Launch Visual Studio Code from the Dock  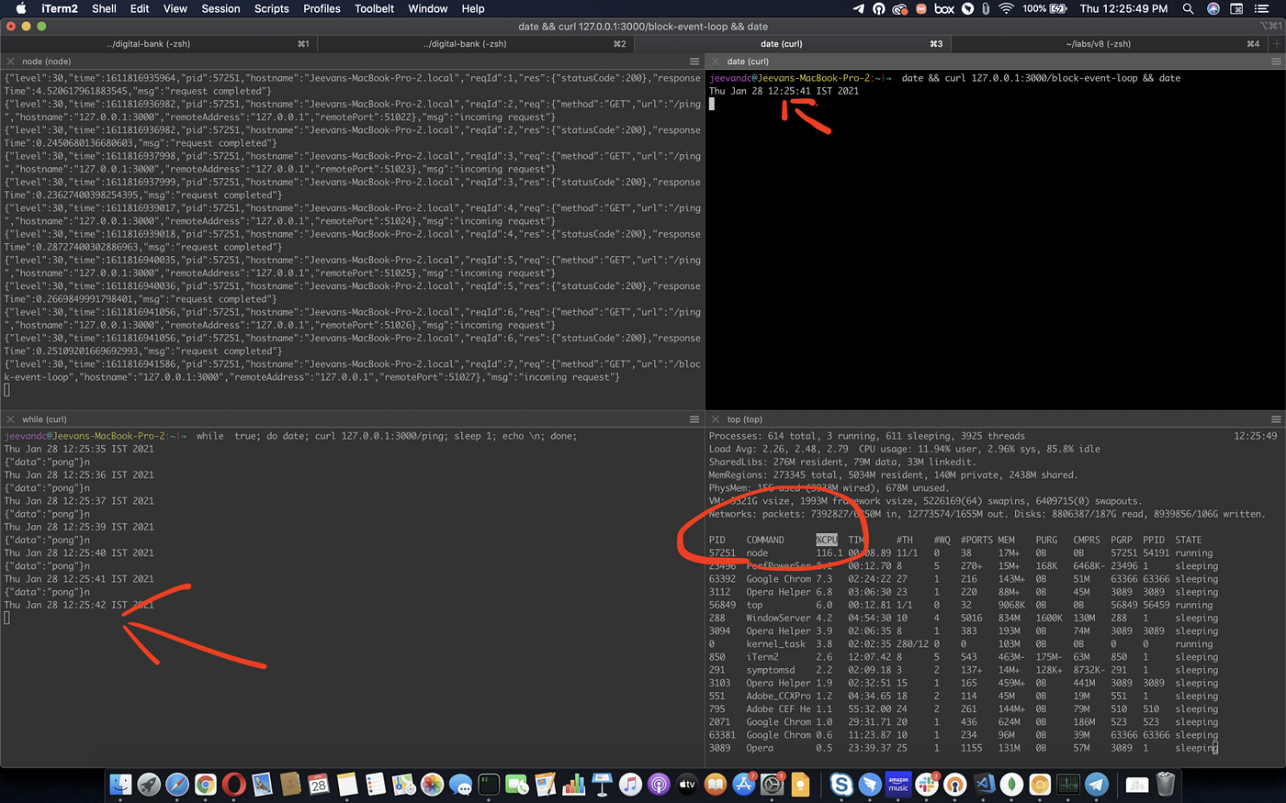(x=983, y=785)
